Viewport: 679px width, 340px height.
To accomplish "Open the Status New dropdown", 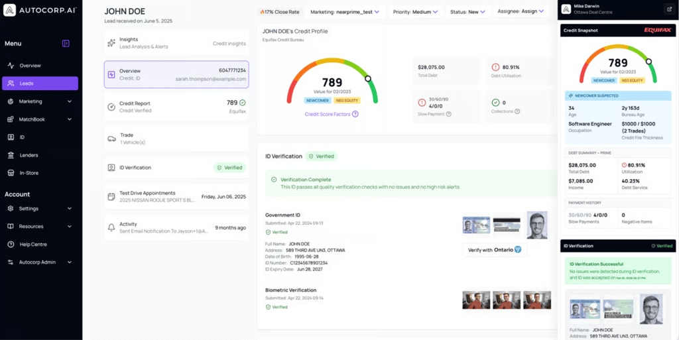I will click(467, 12).
